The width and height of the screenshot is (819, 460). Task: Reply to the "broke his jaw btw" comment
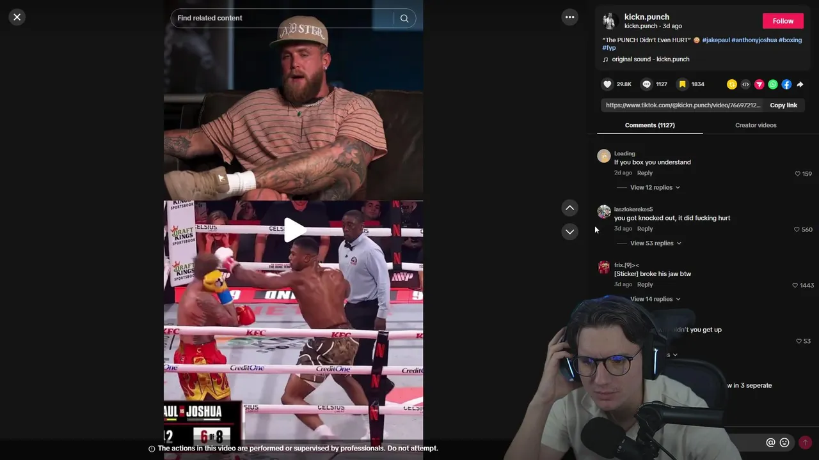pyautogui.click(x=644, y=284)
